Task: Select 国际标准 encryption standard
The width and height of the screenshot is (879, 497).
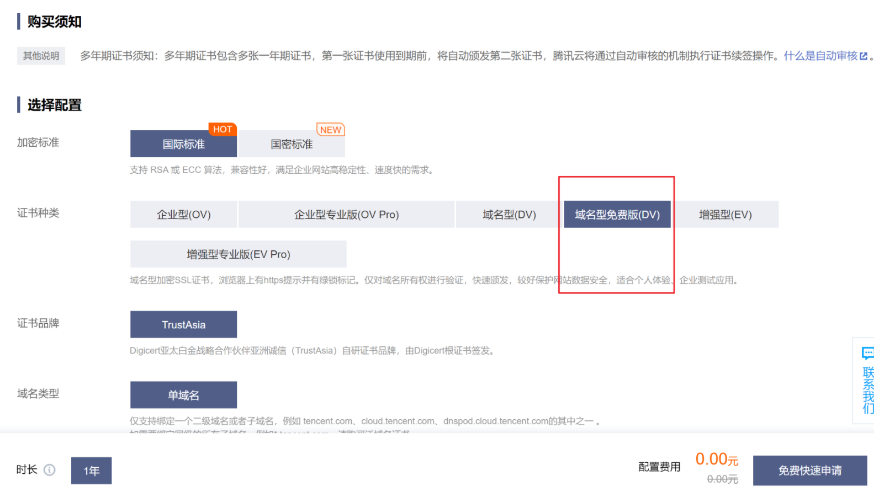Action: (183, 144)
